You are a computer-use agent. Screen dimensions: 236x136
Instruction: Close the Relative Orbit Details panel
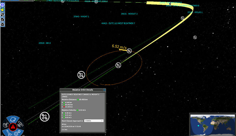pos(104,90)
